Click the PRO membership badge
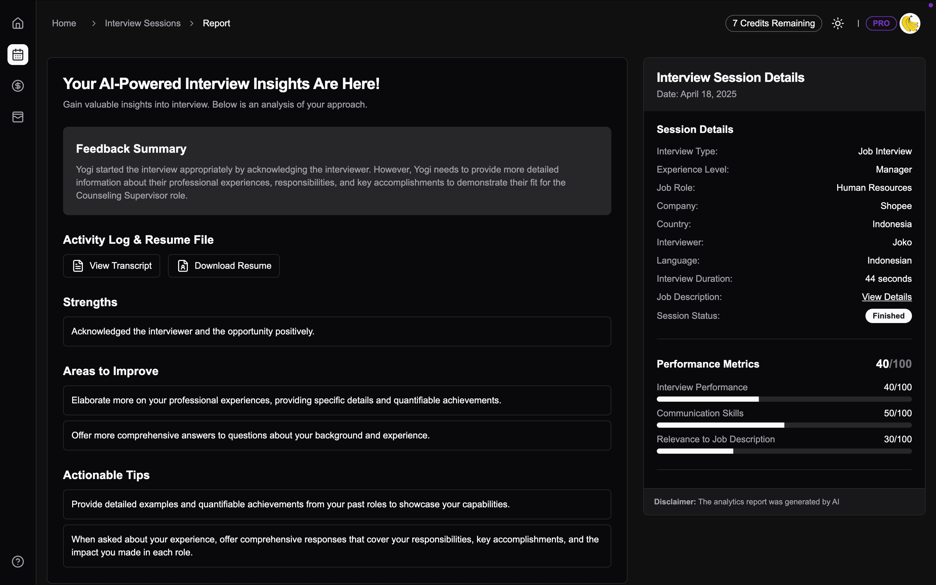Viewport: 936px width, 585px height. click(x=880, y=23)
